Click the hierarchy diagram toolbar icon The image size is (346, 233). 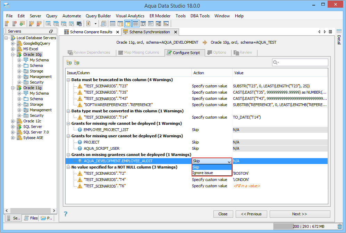(159, 24)
